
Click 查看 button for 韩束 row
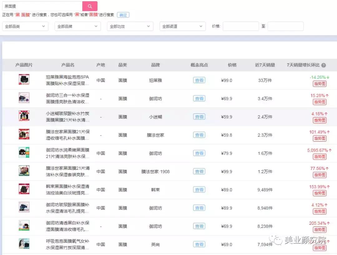pyautogui.click(x=199, y=190)
